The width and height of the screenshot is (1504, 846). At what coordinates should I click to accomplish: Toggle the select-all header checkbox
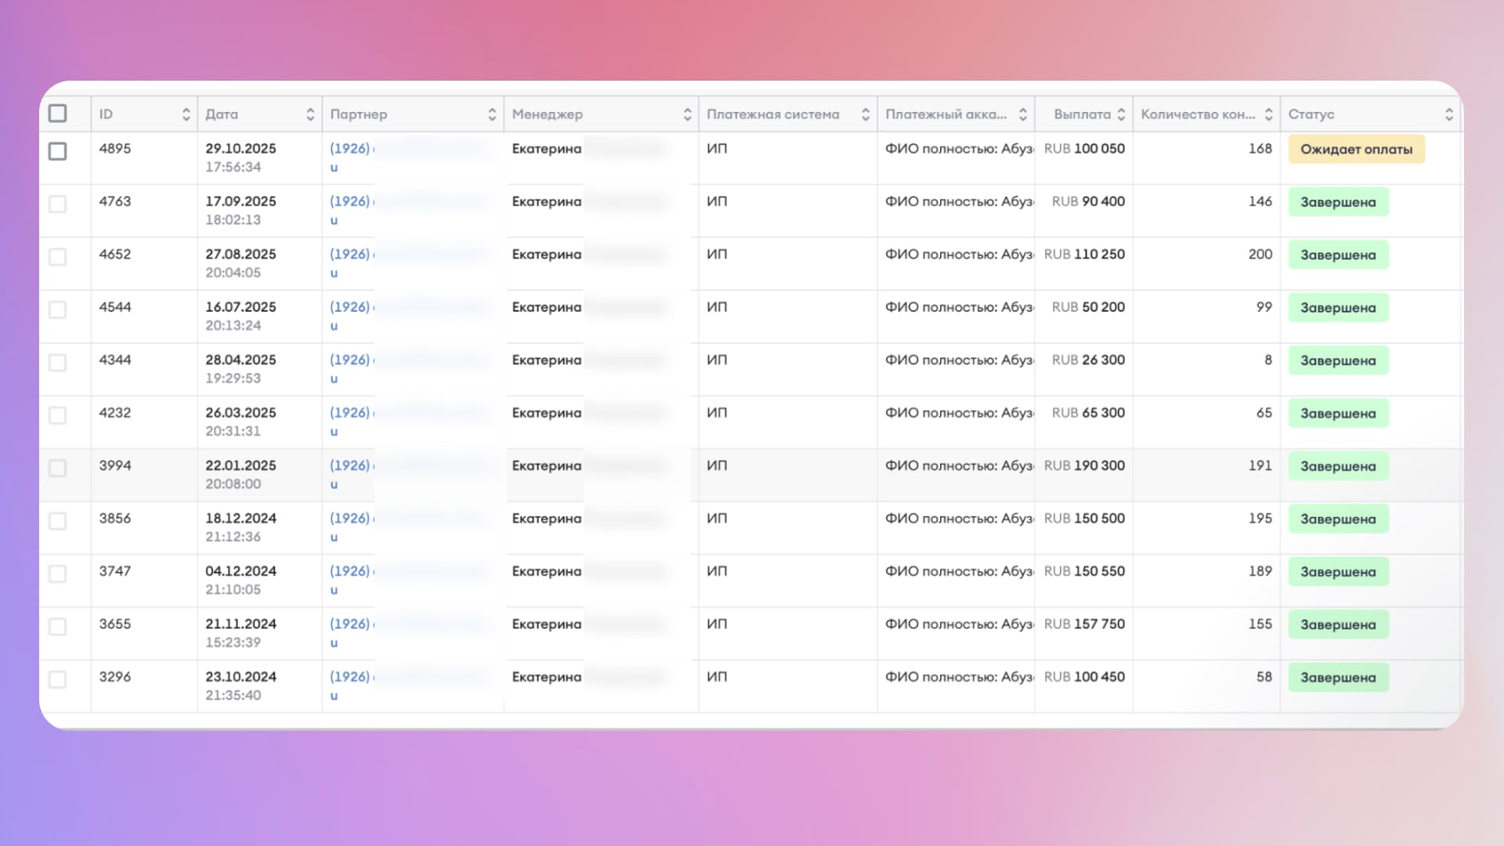click(x=57, y=114)
